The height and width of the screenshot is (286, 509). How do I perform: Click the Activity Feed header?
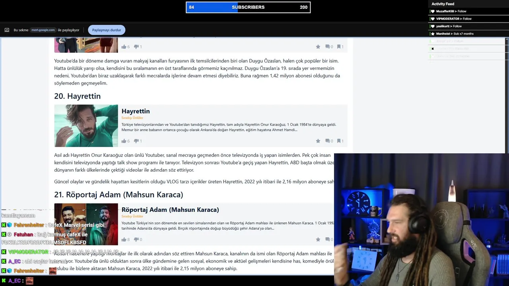(x=443, y=4)
